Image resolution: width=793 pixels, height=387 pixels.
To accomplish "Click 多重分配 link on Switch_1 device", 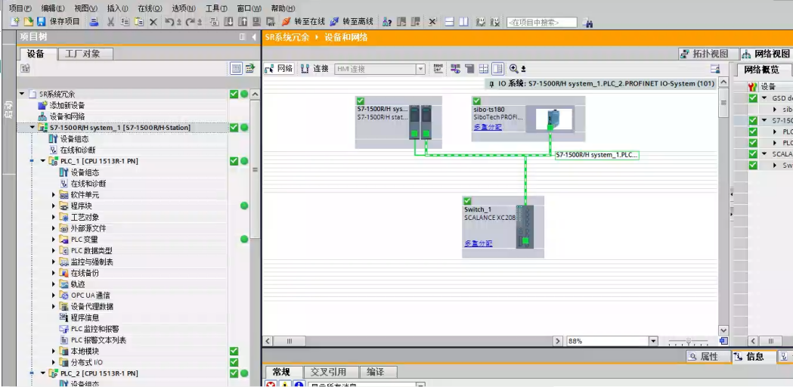I will pyautogui.click(x=479, y=243).
